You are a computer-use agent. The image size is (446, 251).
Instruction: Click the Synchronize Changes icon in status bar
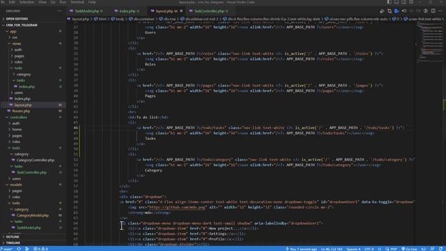19,249
